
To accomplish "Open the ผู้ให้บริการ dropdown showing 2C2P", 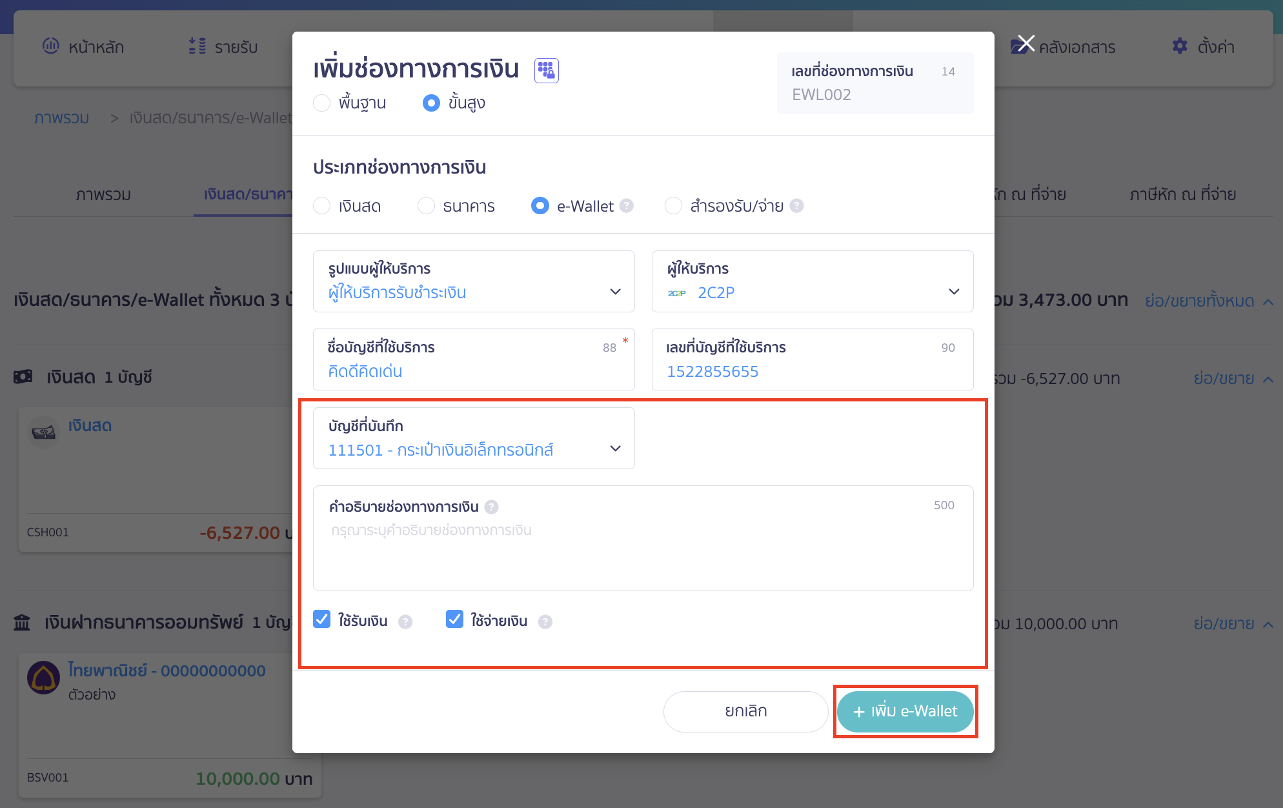I will coord(954,291).
